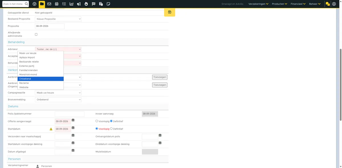Open the mail envelope icon
This screenshot has width=342, height=168.
click(x=49, y=4)
